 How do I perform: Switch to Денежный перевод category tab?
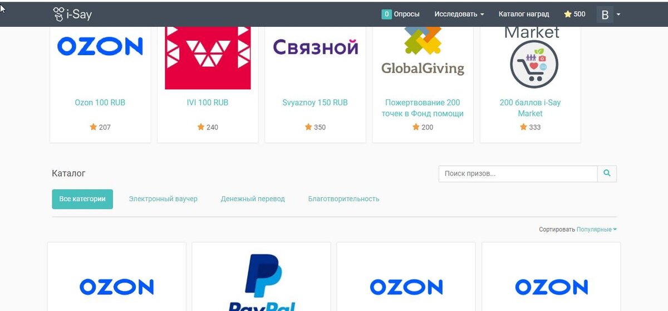tap(253, 199)
